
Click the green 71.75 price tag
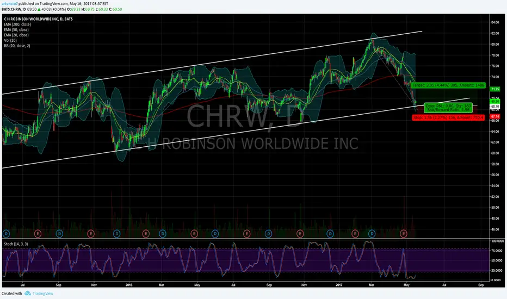[x=495, y=89]
